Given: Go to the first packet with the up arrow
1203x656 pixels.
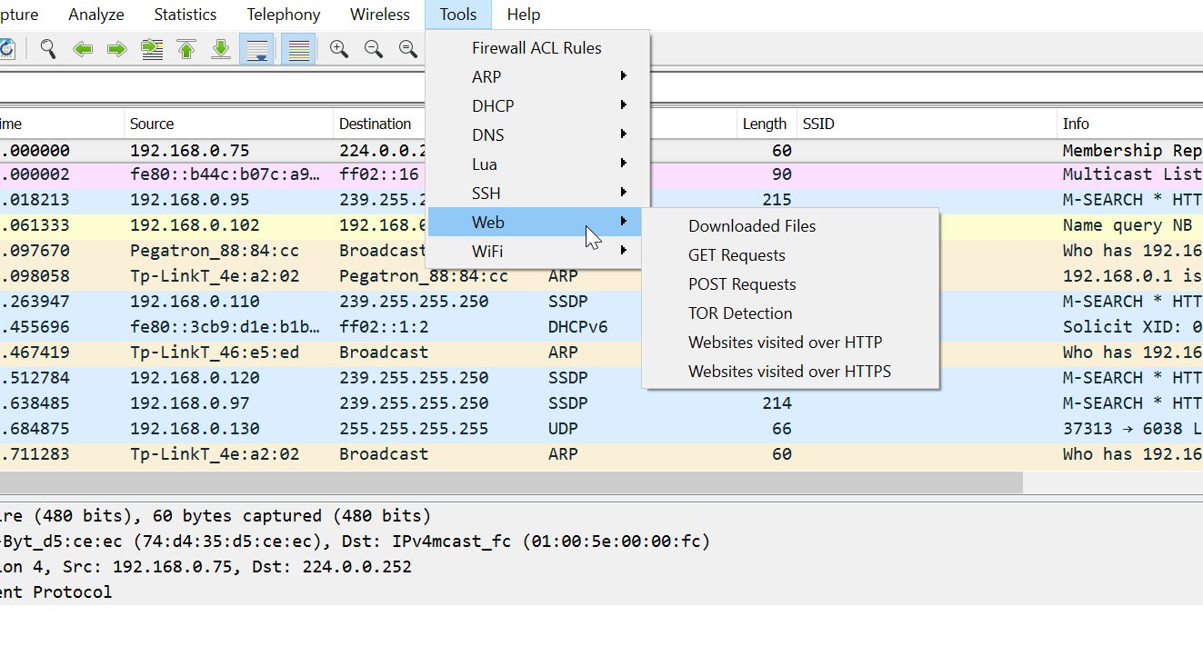Looking at the screenshot, I should (x=186, y=49).
